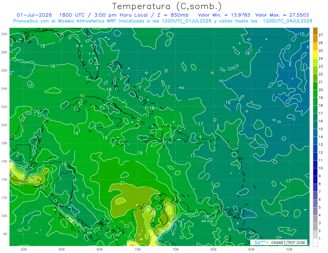Click the "24N" latitude label
The image size is (328, 253).
5,89
